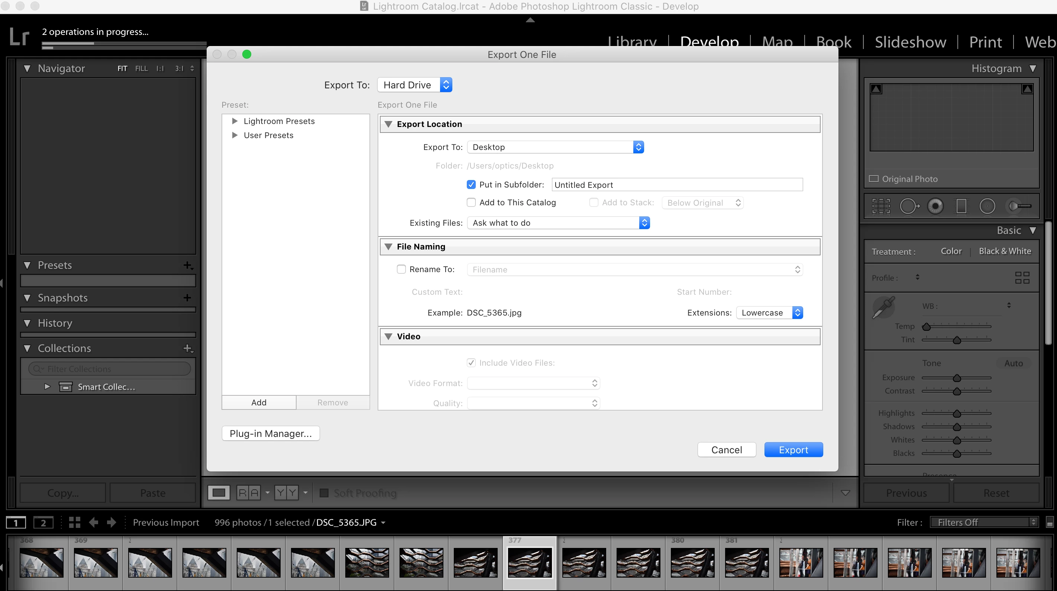Toggle the Original Photo checkbox
This screenshot has width=1057, height=591.
point(874,179)
